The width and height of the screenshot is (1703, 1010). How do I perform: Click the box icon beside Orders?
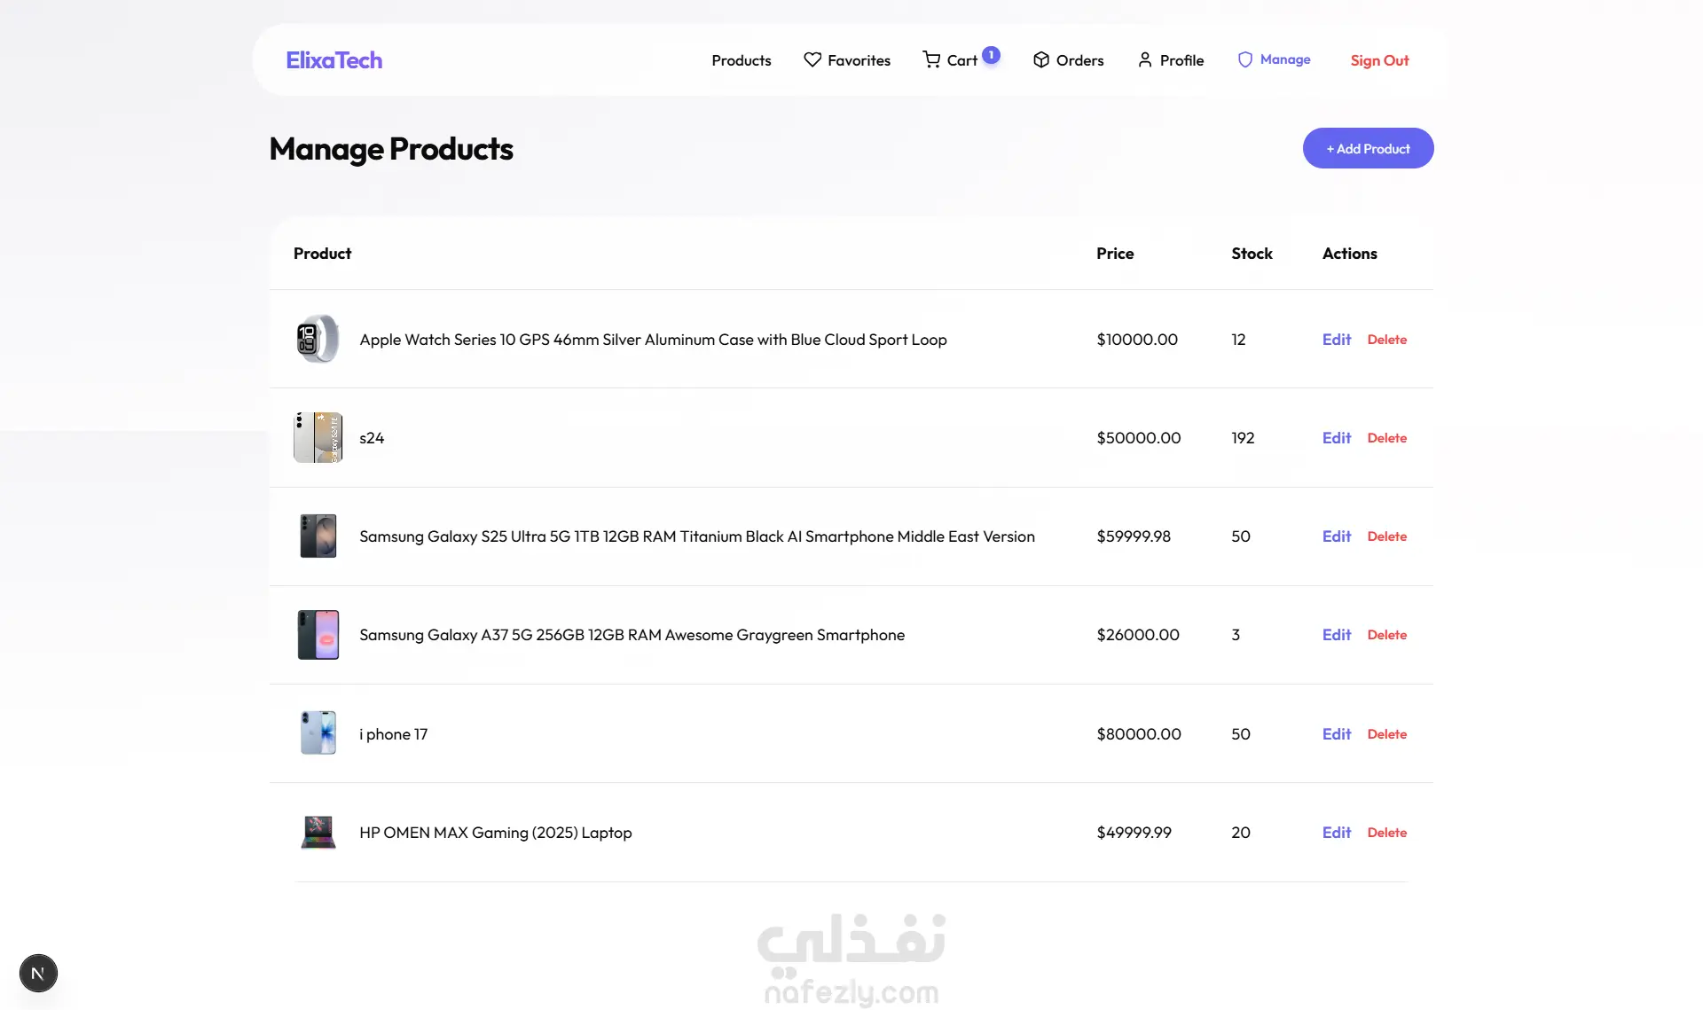tap(1041, 59)
